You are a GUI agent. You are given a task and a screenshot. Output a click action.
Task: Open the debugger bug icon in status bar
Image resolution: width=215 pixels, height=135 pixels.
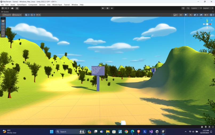click(x=202, y=127)
